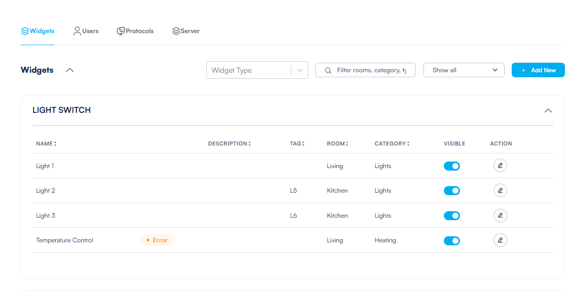Image resolution: width=586 pixels, height=300 pixels.
Task: Collapse the Widgets heading chevron
Action: click(70, 70)
